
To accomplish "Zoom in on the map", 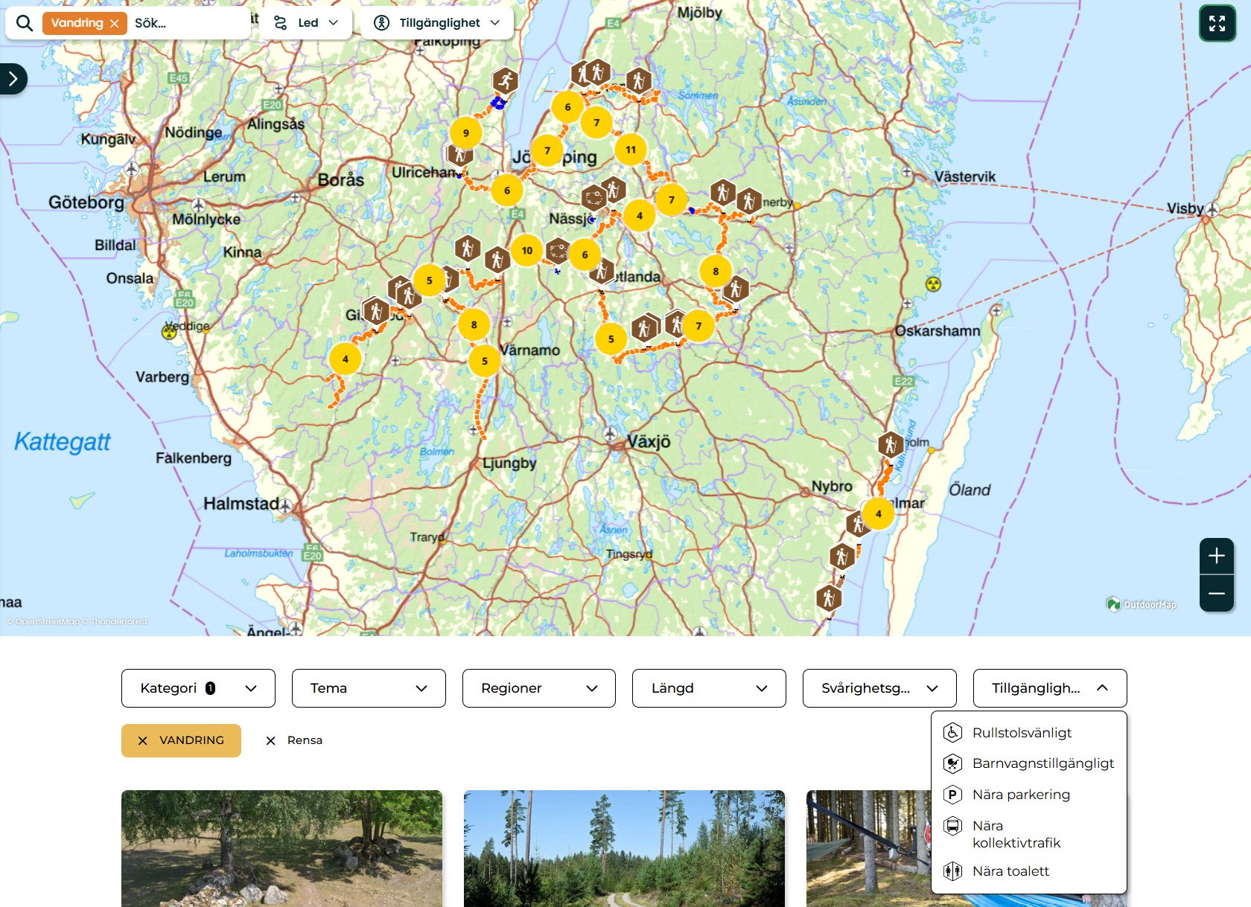I will pos(1216,556).
